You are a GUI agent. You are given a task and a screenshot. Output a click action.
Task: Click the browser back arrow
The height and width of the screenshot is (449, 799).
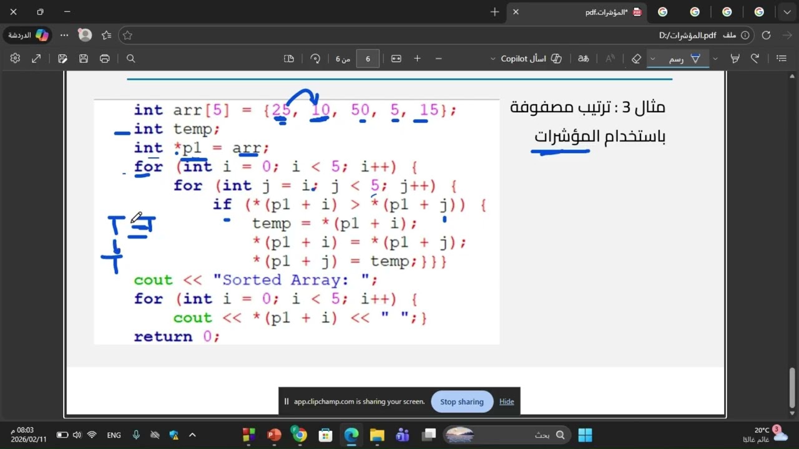(786, 36)
